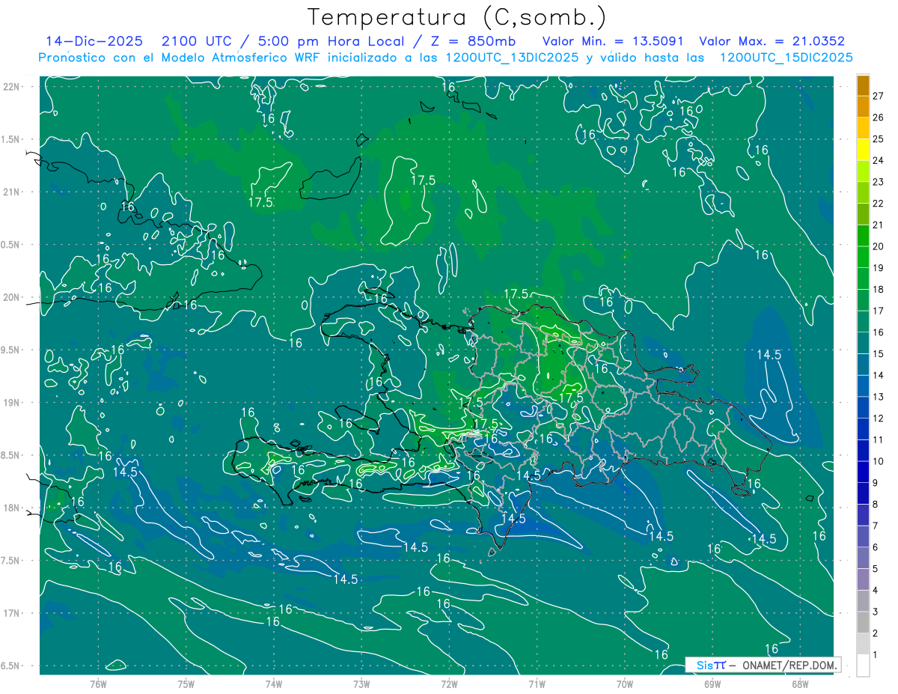Click the '21N' latitude axis label
Image resolution: width=898 pixels, height=694 pixels.
(11, 192)
